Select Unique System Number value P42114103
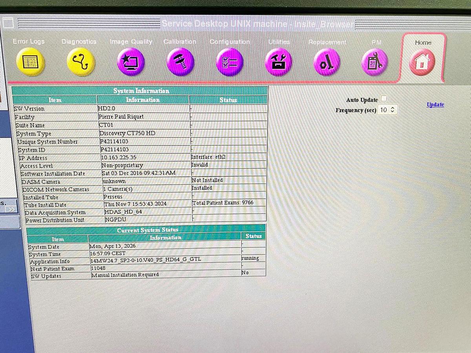Screen dimensions: 471x353 (x=114, y=141)
